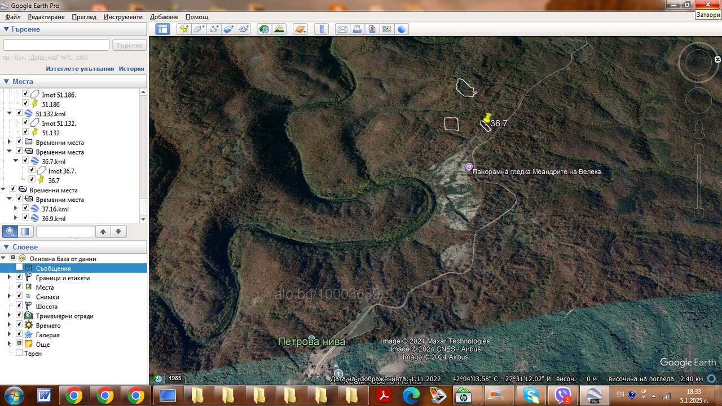Viewport: 722px width, 406px height.
Task: Click the Търсене search button
Action: (130, 45)
